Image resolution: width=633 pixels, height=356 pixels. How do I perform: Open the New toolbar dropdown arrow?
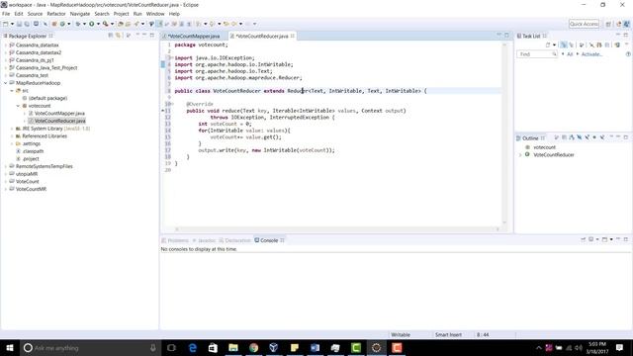pos(12,24)
